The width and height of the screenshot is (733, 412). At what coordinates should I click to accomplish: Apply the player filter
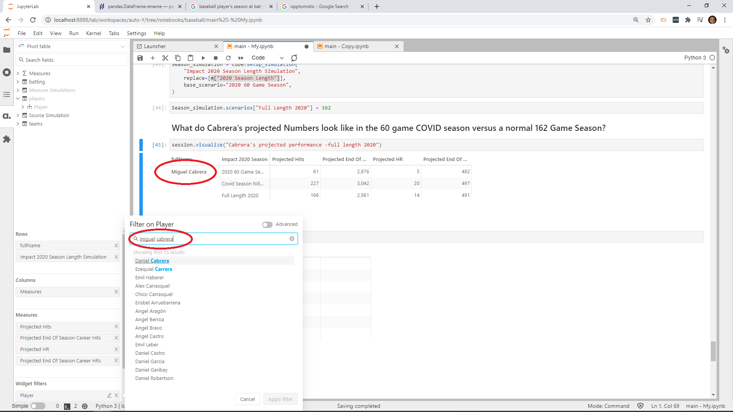coord(280,399)
